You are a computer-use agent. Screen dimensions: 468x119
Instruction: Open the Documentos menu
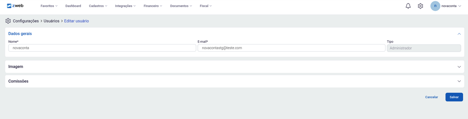[181, 6]
